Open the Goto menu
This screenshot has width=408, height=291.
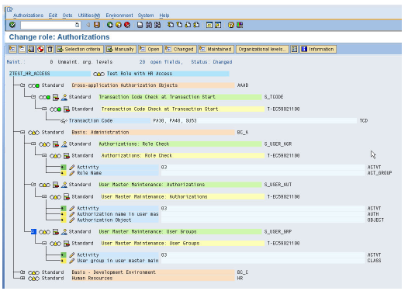click(x=67, y=16)
